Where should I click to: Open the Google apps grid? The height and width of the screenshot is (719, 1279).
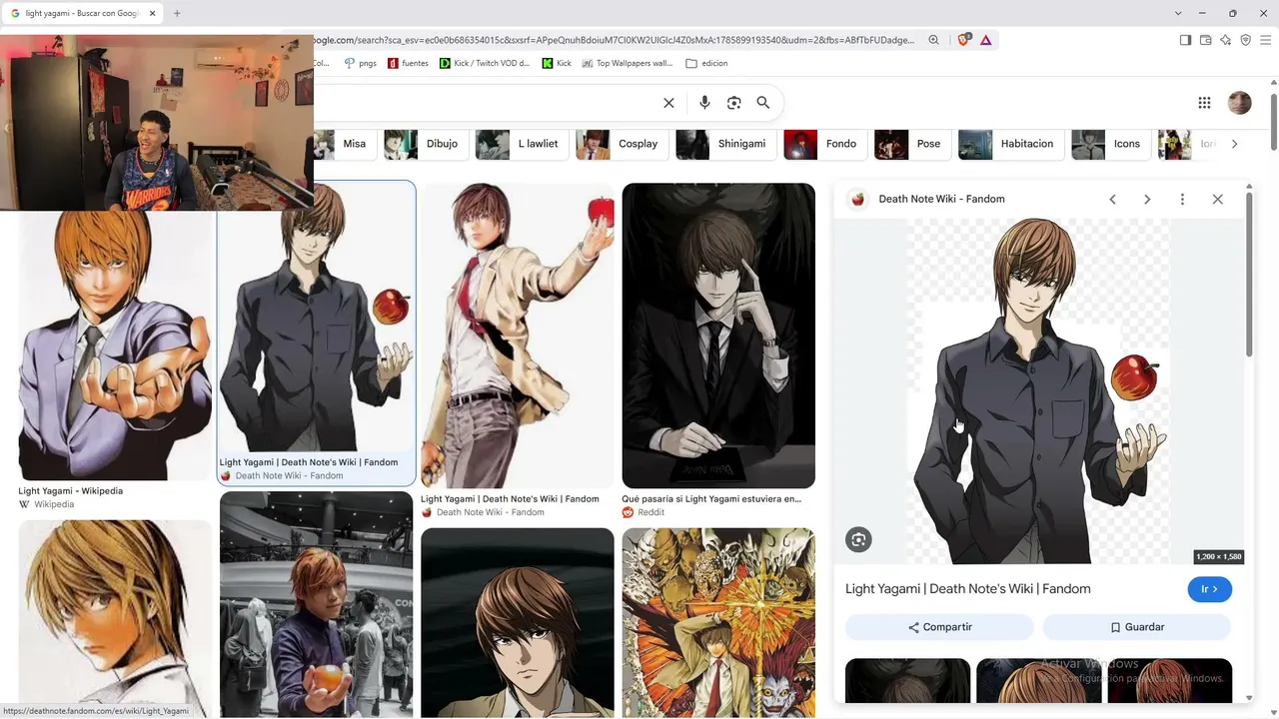(x=1204, y=103)
